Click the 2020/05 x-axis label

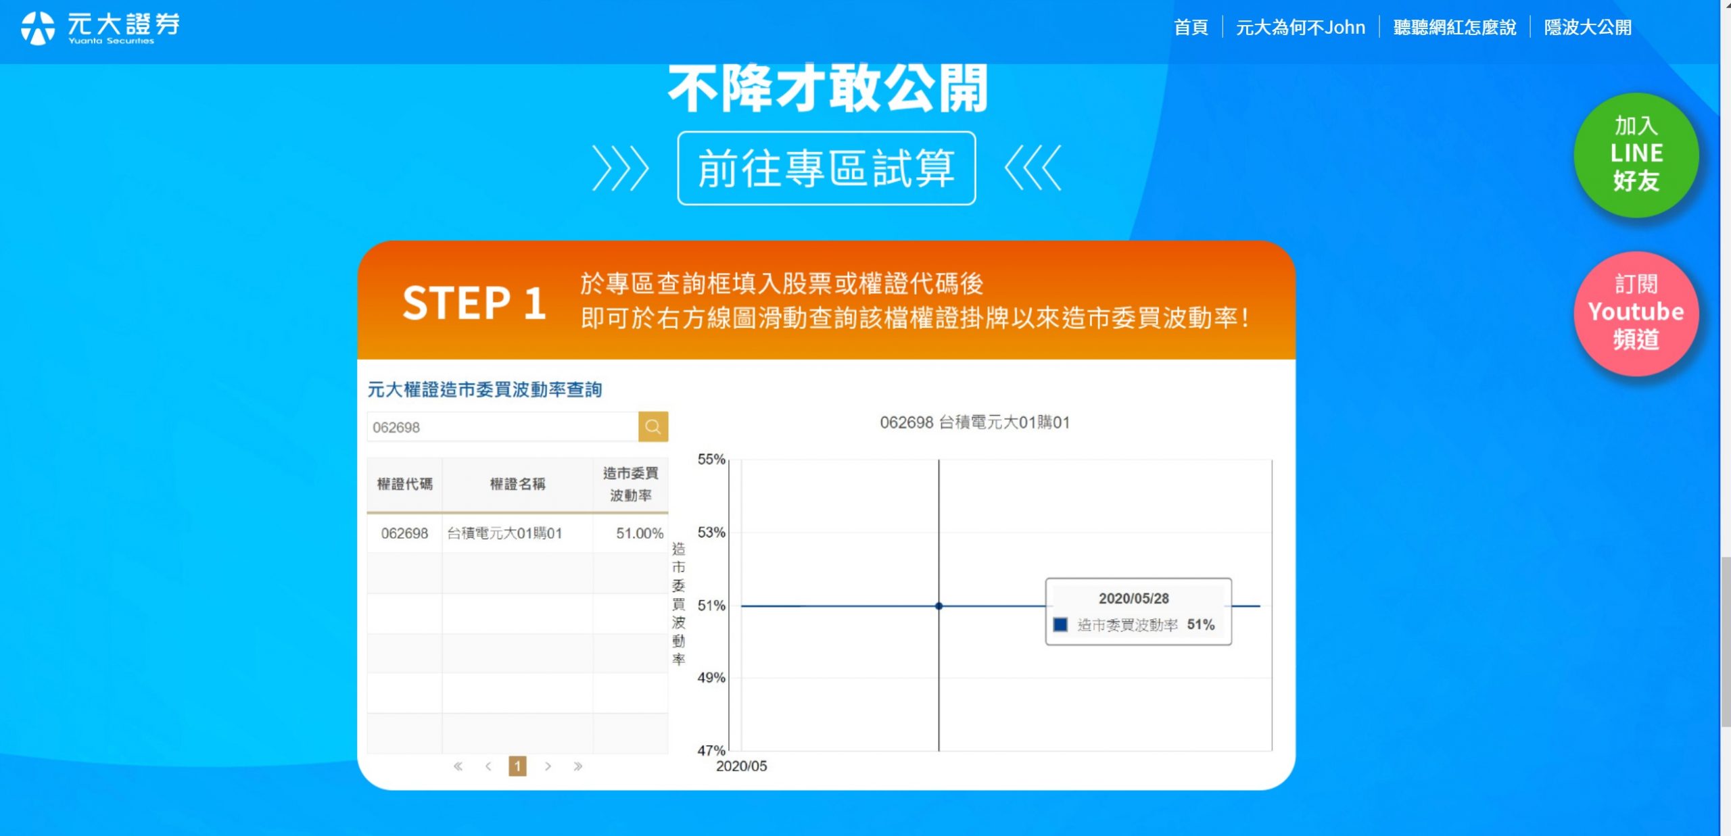click(x=741, y=766)
